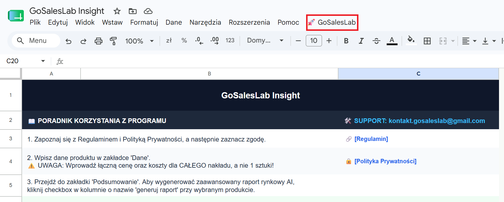Check the cloud save status icon

pos(148,11)
